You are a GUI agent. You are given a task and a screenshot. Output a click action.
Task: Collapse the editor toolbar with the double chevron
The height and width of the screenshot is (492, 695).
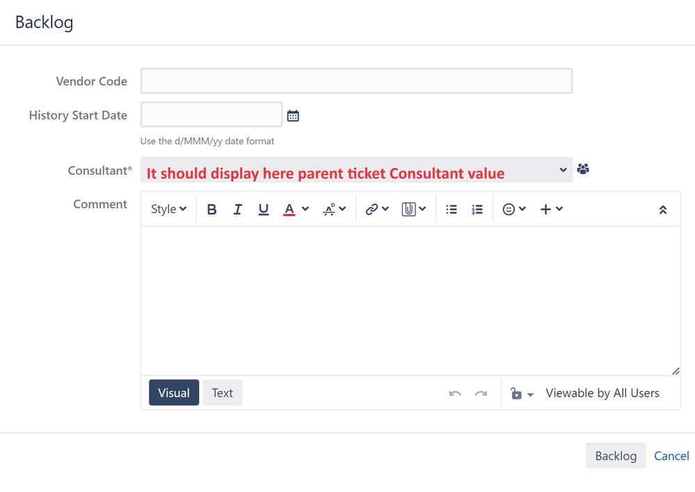(x=662, y=209)
